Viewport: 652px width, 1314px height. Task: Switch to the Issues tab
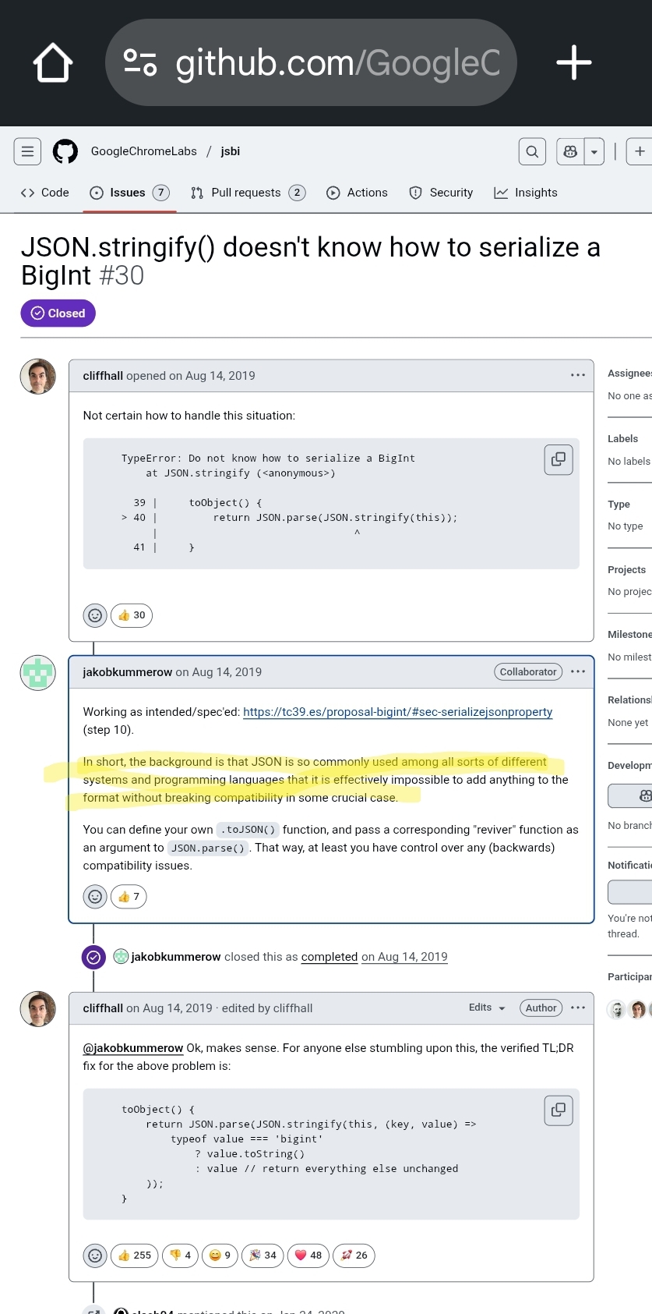129,193
